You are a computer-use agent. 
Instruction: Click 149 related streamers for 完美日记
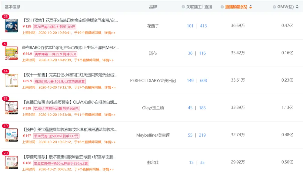190,81
